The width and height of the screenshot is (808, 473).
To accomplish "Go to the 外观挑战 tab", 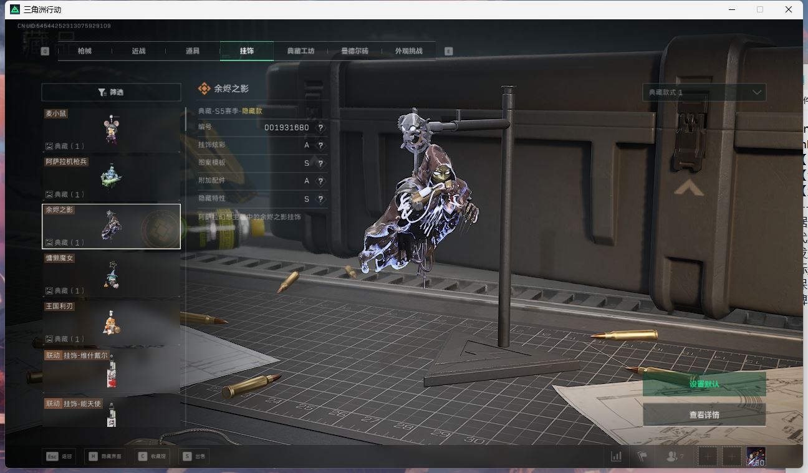I will [x=408, y=51].
